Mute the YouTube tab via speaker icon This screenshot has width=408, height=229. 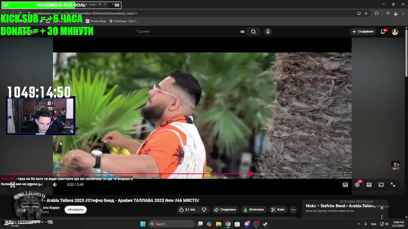[100, 4]
